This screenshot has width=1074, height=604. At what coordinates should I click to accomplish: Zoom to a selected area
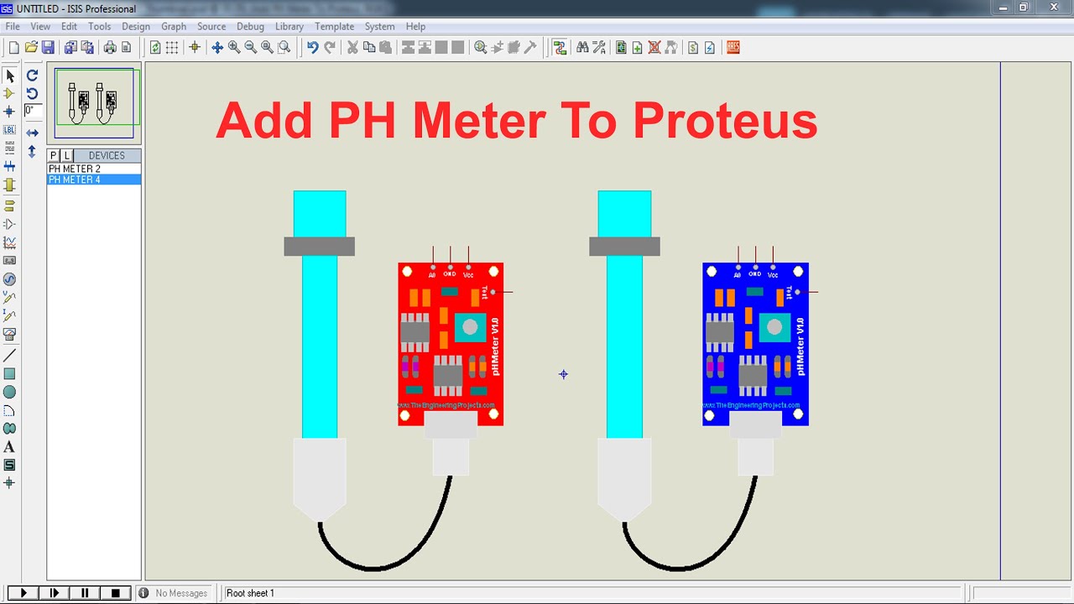(x=284, y=48)
